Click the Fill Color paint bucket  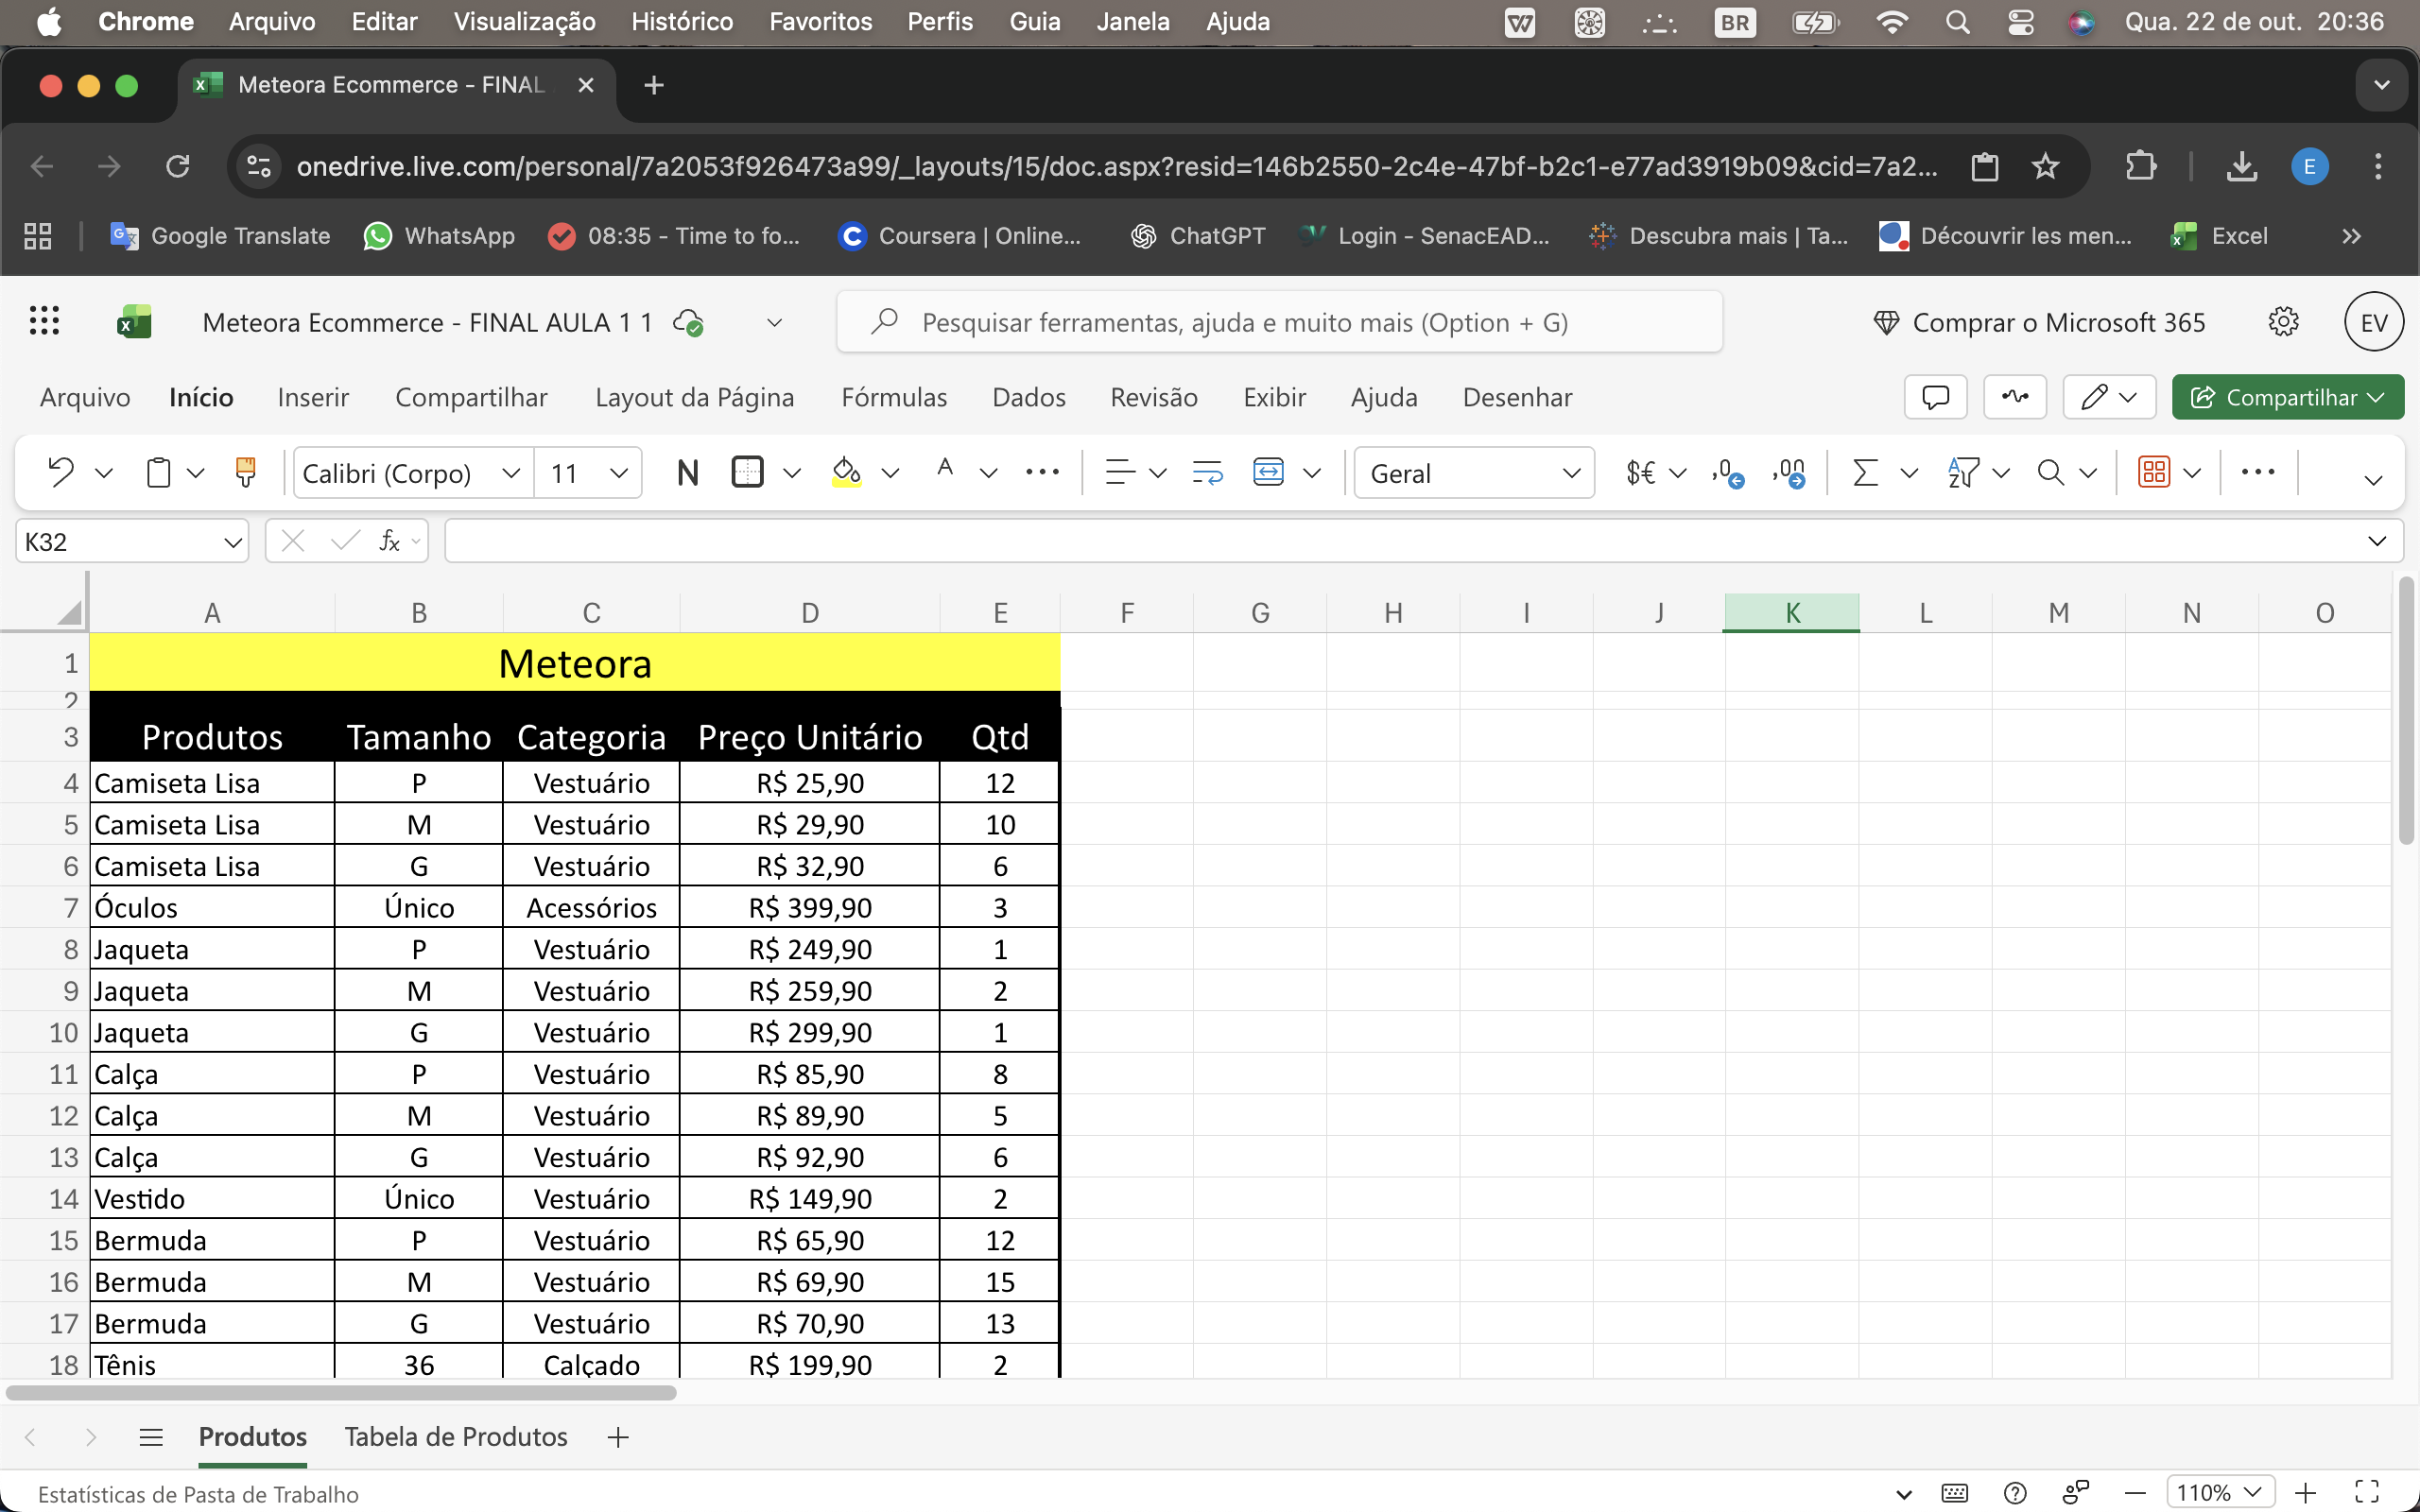tap(846, 472)
